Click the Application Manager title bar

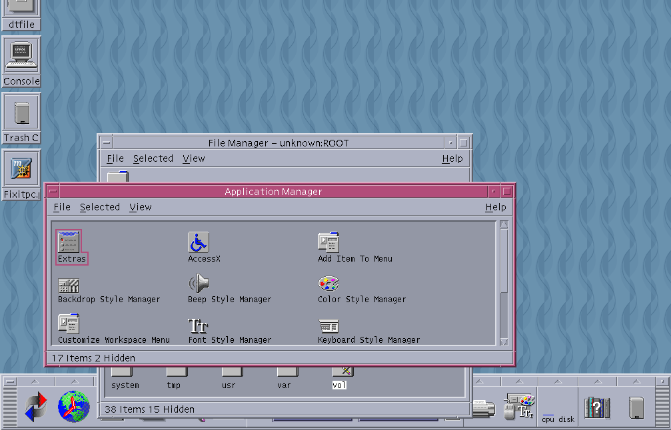[273, 191]
